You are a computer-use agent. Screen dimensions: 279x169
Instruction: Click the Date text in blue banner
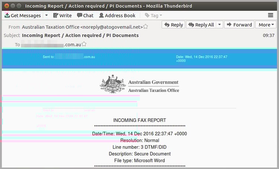tap(202, 59)
